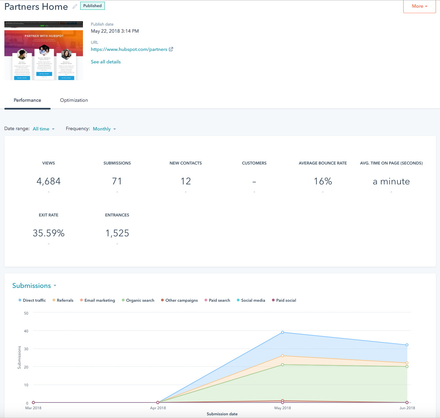440x418 pixels.
Task: Open the hubspot.com/partners URL link
Action: coord(129,49)
